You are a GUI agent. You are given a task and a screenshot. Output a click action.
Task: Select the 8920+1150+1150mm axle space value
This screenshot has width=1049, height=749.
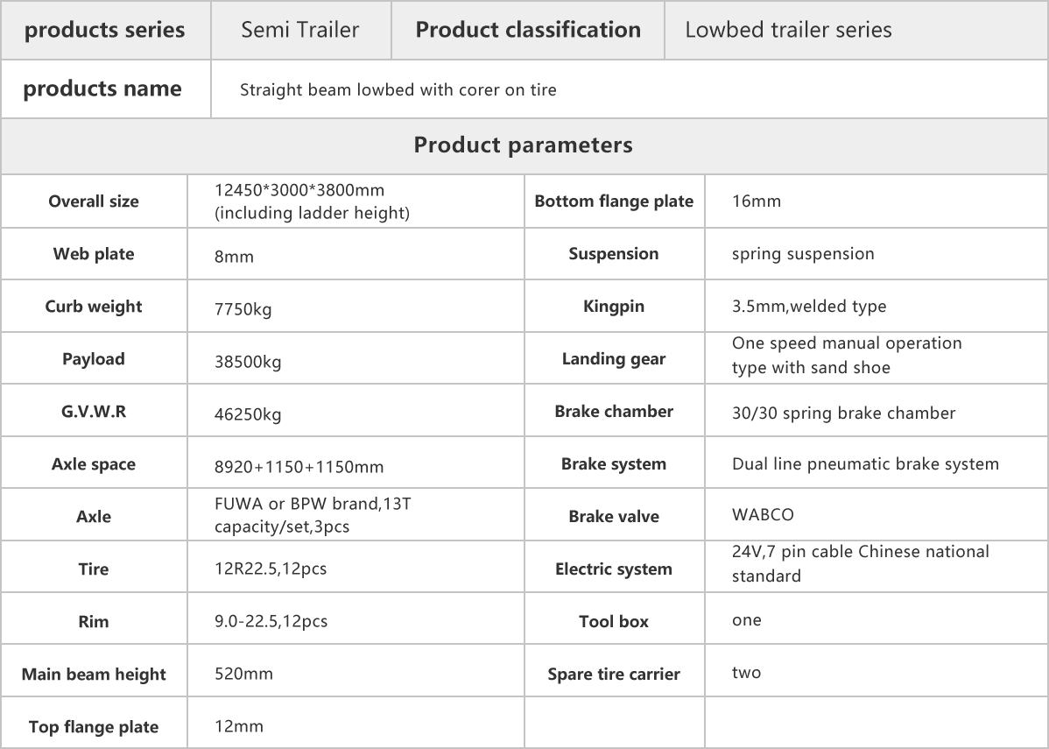pyautogui.click(x=299, y=467)
